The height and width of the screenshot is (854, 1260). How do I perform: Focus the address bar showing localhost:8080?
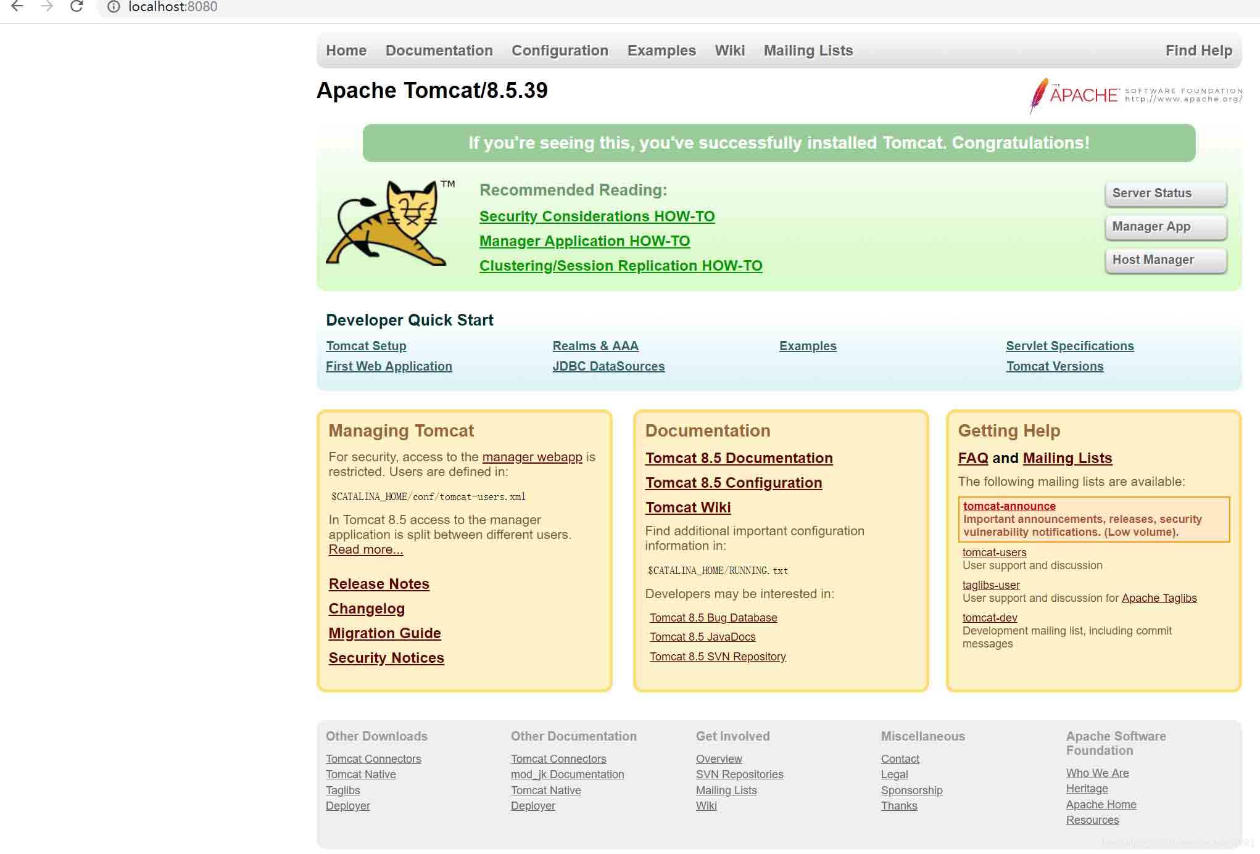679,7
